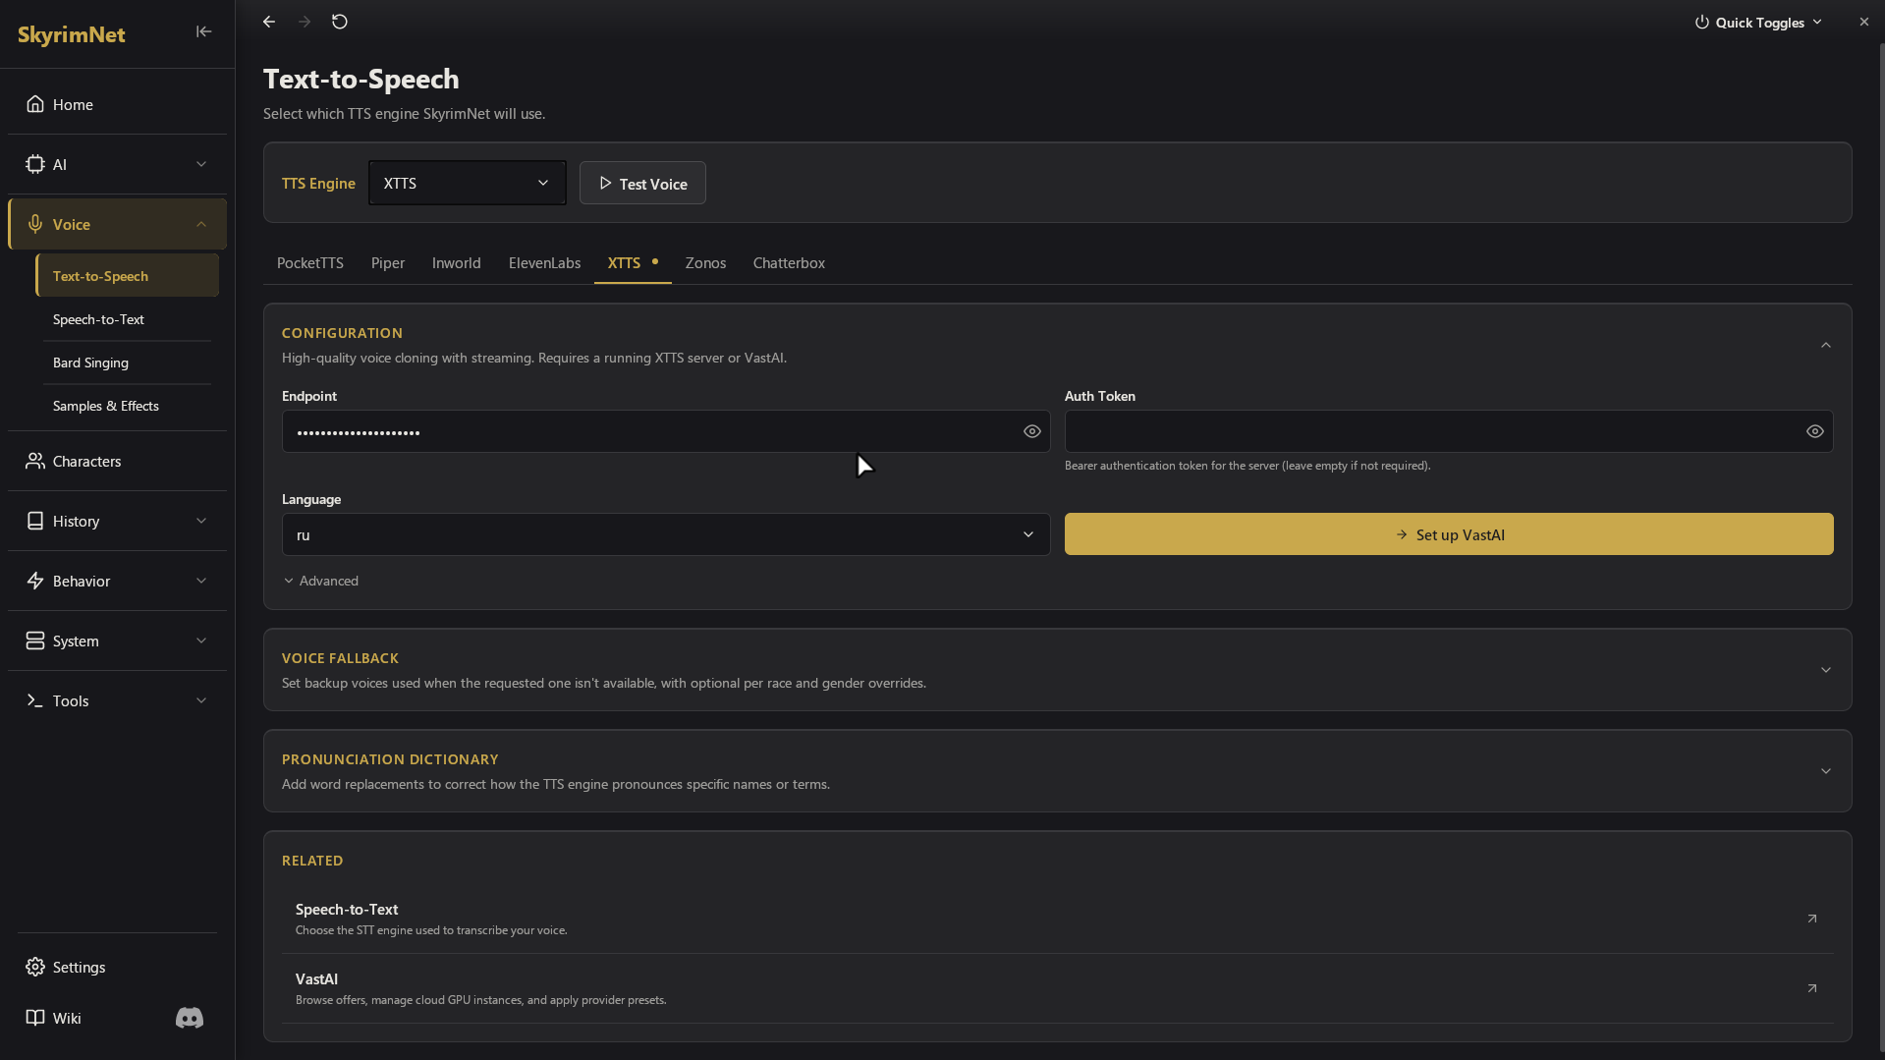Reload the page with refresh icon
Image resolution: width=1885 pixels, height=1060 pixels.
(x=340, y=22)
